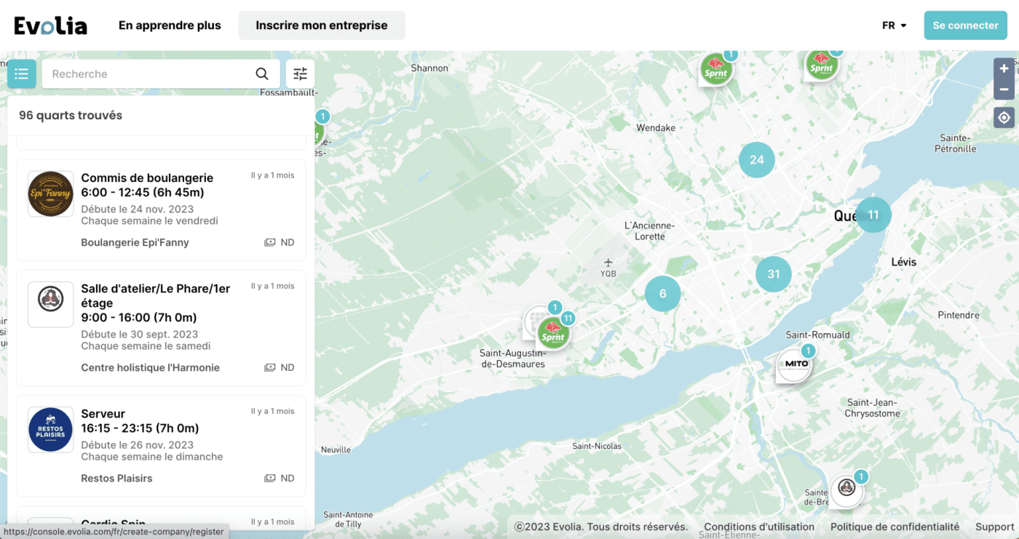Zoom in on the map
Viewport: 1019px width, 539px height.
point(1004,68)
